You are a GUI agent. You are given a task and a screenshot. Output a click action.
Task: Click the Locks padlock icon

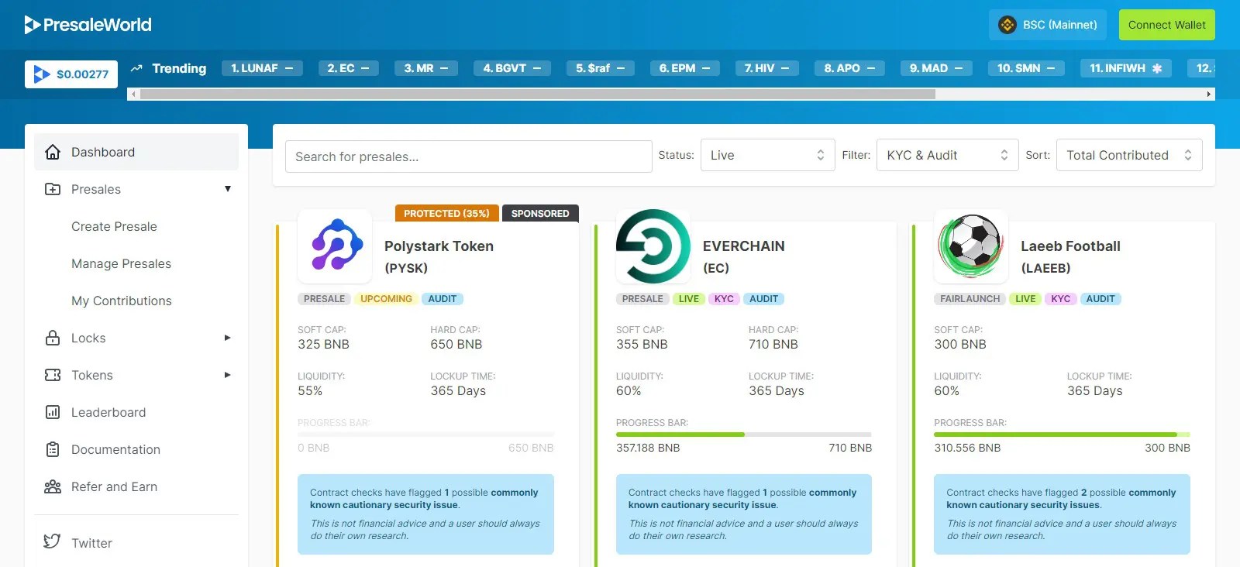click(53, 338)
